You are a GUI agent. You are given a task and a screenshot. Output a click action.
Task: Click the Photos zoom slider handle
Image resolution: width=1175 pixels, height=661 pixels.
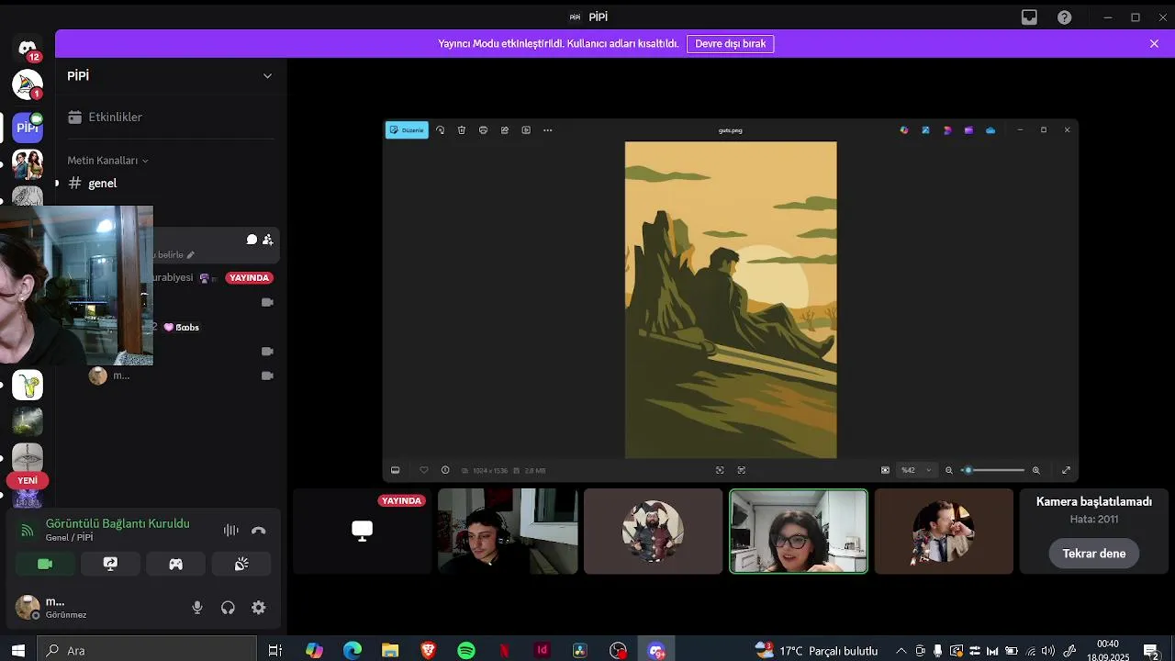click(x=968, y=470)
